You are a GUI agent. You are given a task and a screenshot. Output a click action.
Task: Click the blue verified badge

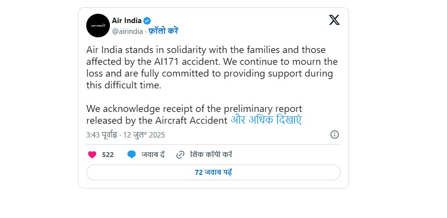tap(147, 21)
